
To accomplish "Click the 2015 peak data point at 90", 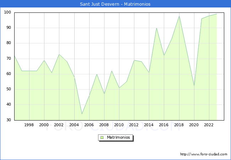I will click(156, 28).
